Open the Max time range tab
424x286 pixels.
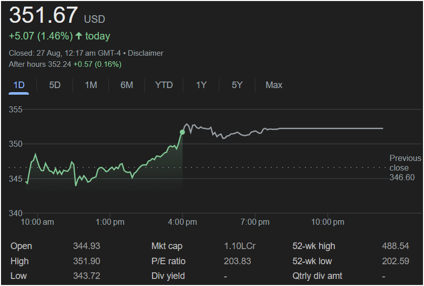274,85
